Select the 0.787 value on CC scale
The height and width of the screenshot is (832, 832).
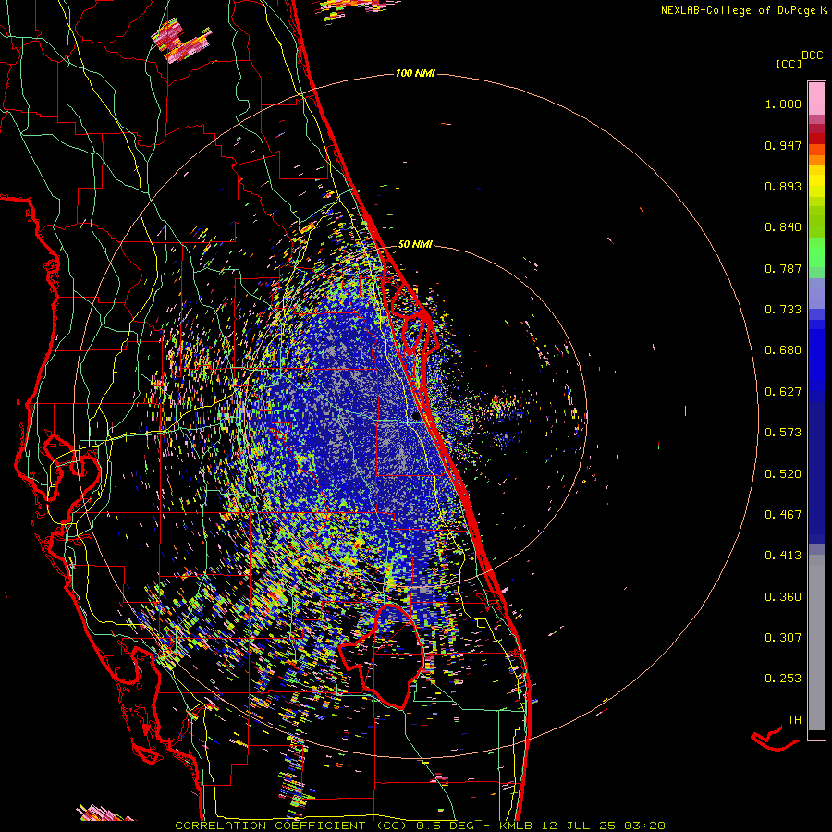coord(783,268)
